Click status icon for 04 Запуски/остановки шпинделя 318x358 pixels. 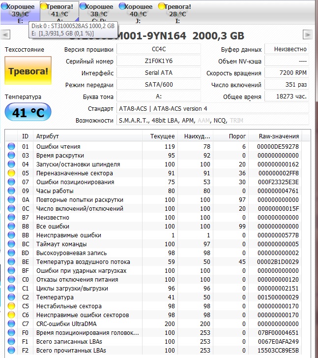pos(11,164)
